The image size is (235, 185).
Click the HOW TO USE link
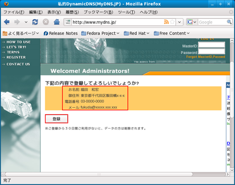coord(18,42)
